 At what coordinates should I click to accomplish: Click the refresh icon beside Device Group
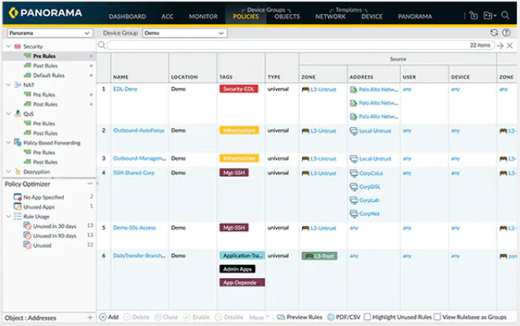[493, 33]
